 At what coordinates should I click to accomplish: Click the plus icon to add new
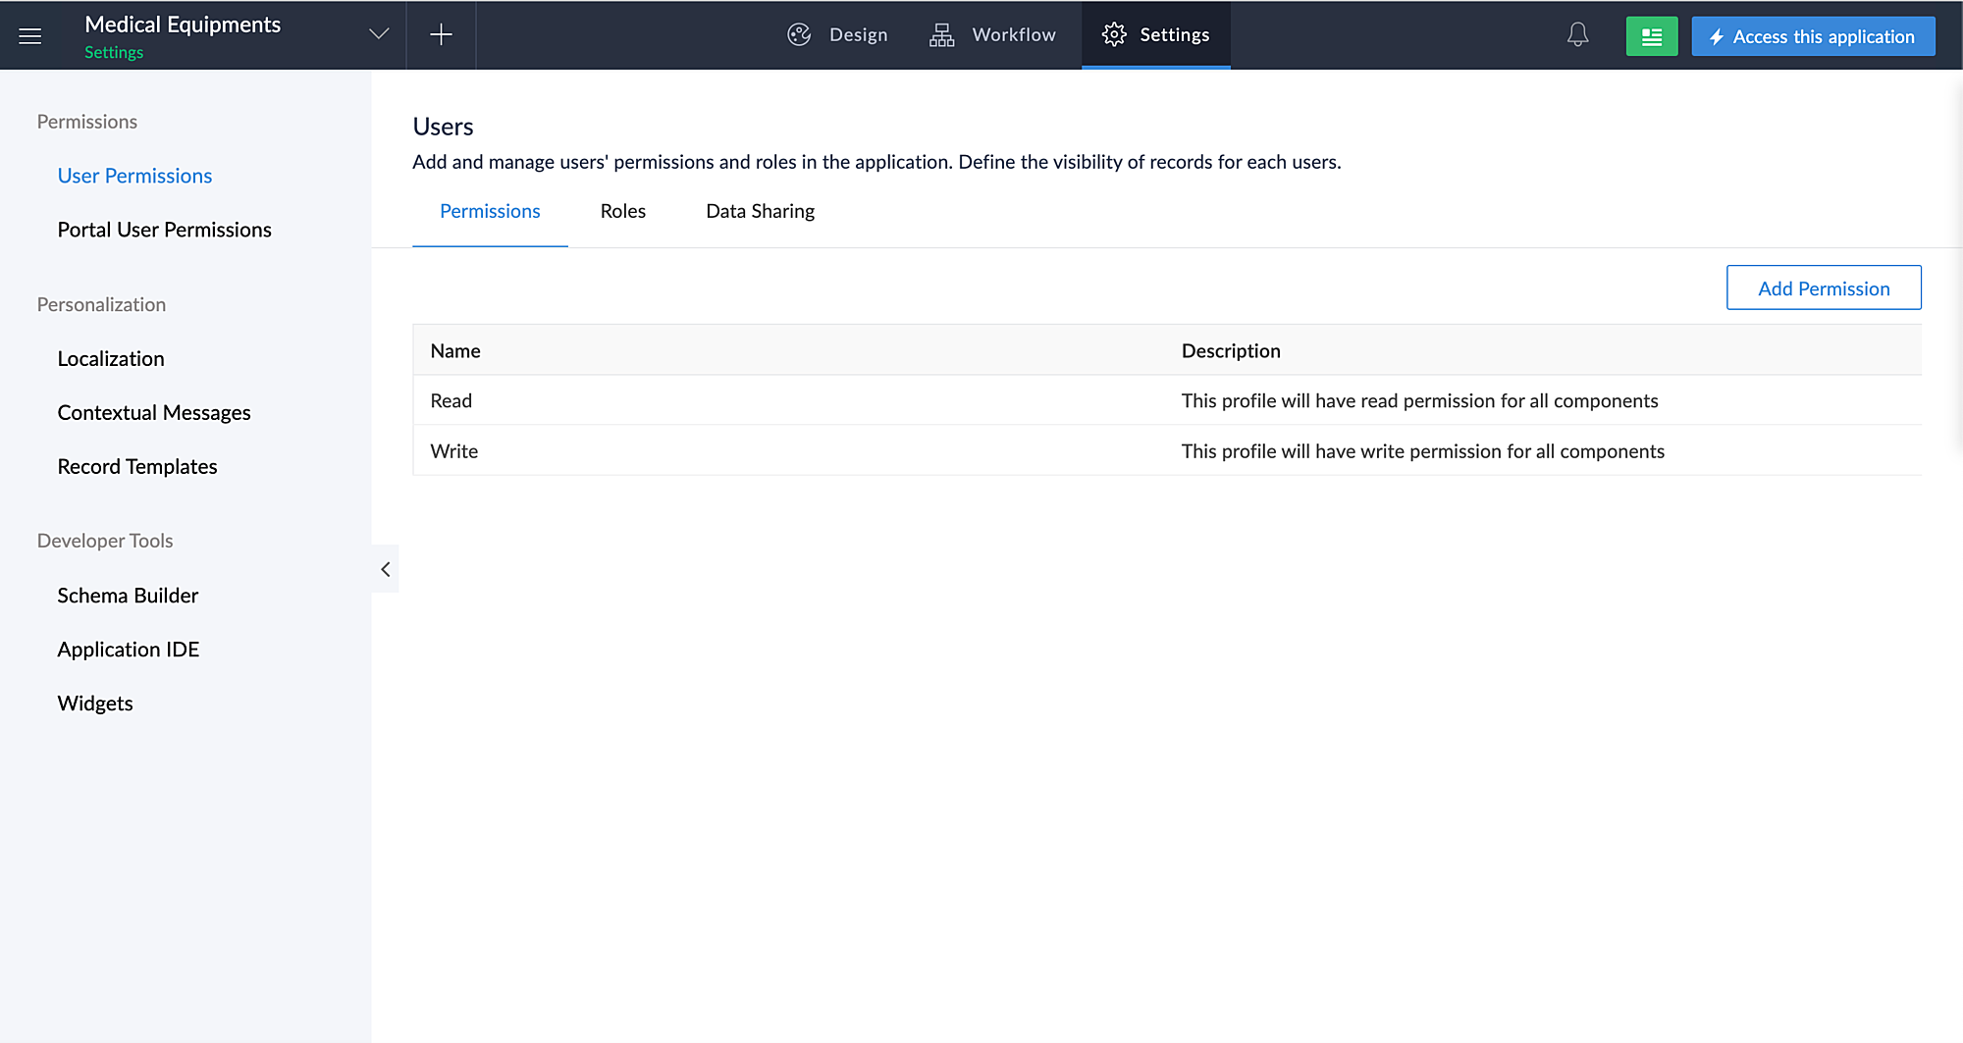point(441,35)
